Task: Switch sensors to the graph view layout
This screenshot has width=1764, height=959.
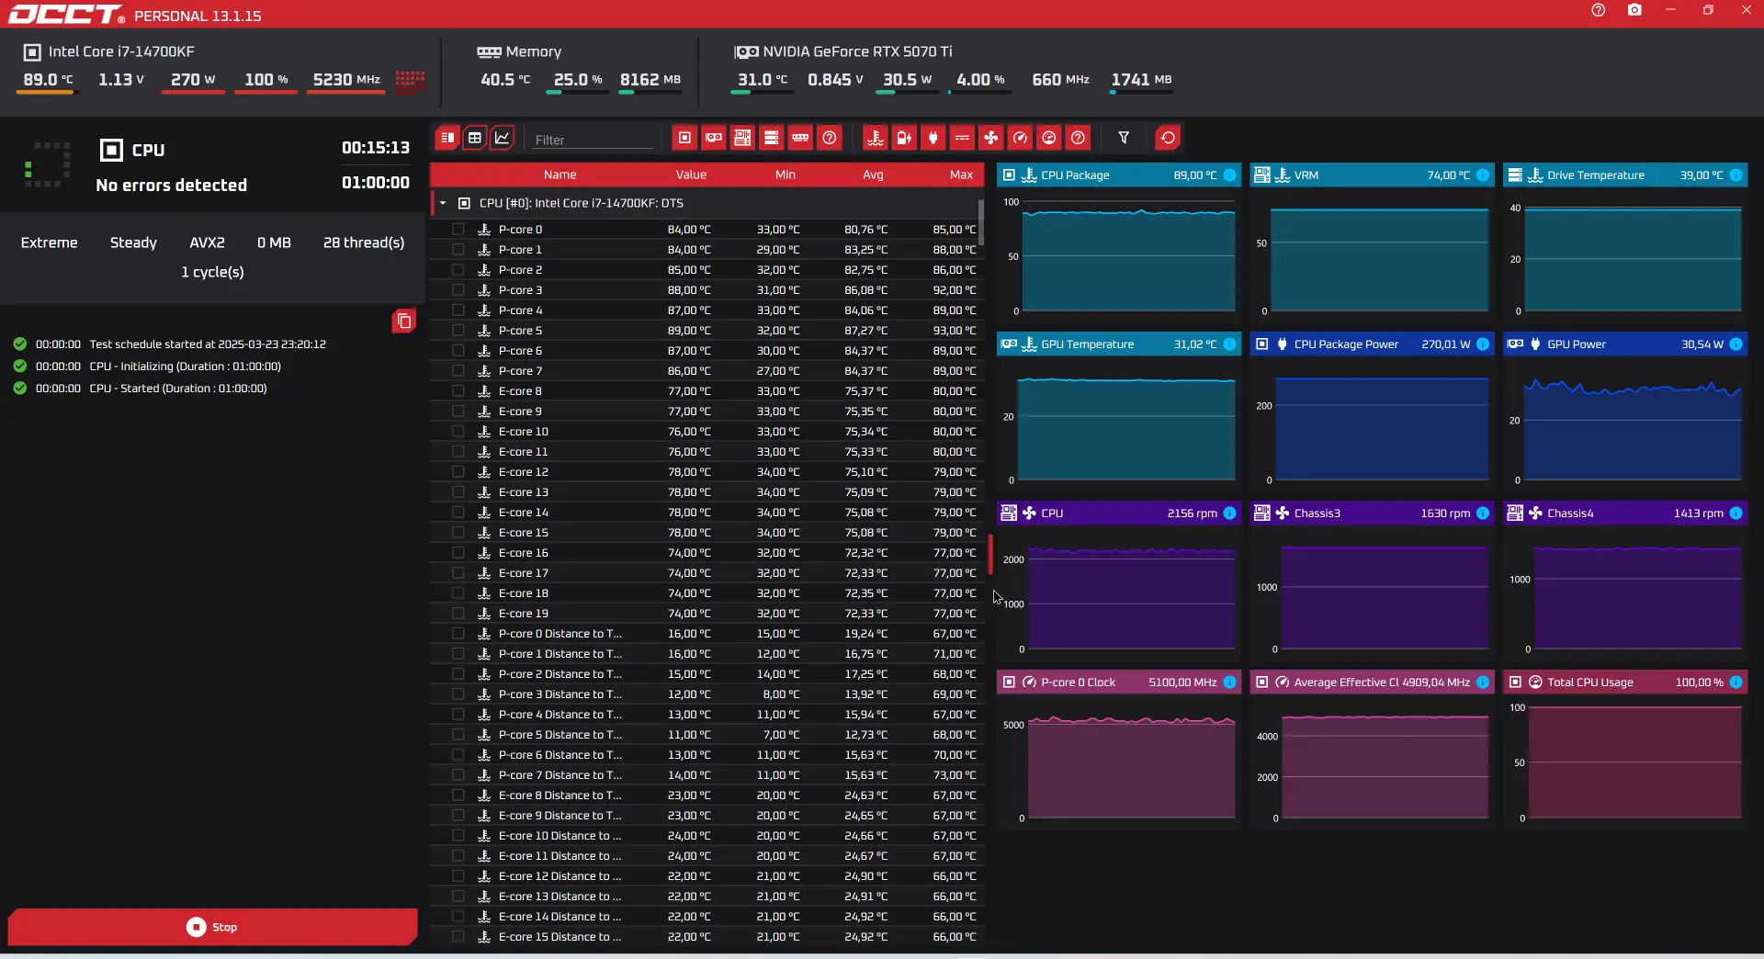Action: coord(502,138)
